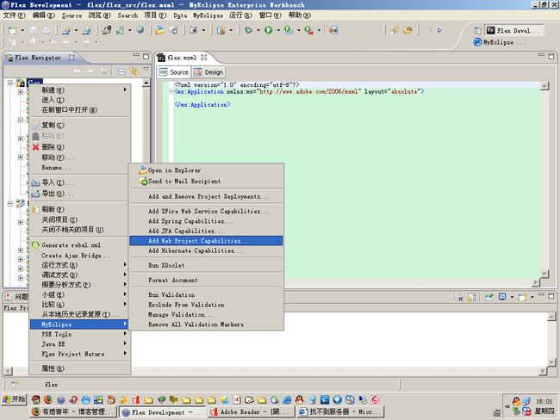
Task: Select Add Web Project Capabilities
Action: click(x=206, y=241)
